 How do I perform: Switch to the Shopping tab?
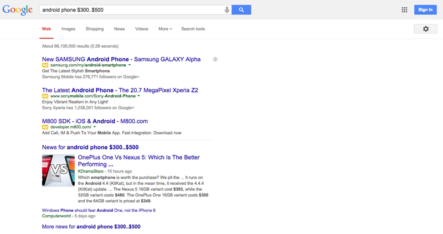(95, 29)
